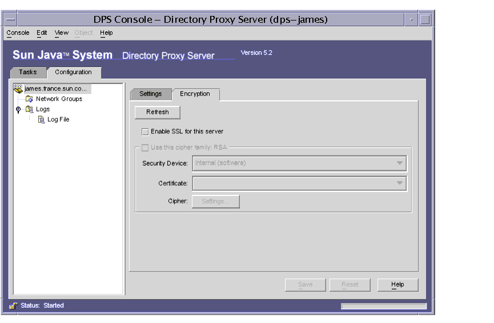
Task: Click the Security Device: label
Action: pos(165,163)
